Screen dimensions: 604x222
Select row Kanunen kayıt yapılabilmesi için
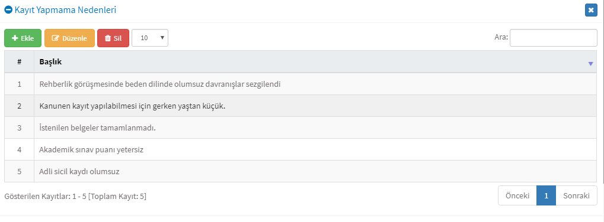pos(301,106)
